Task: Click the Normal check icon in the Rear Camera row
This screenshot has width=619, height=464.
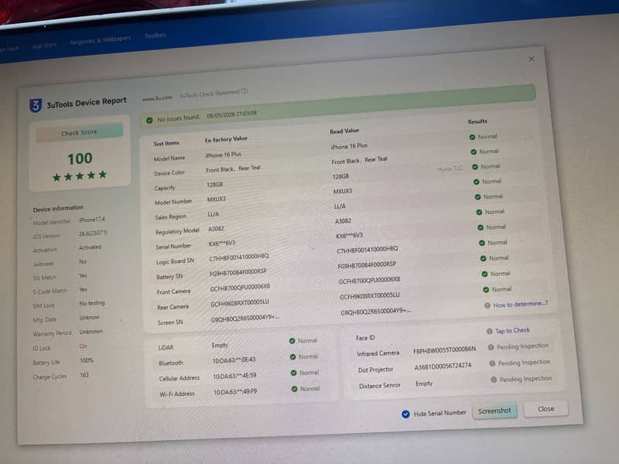Action: [486, 289]
